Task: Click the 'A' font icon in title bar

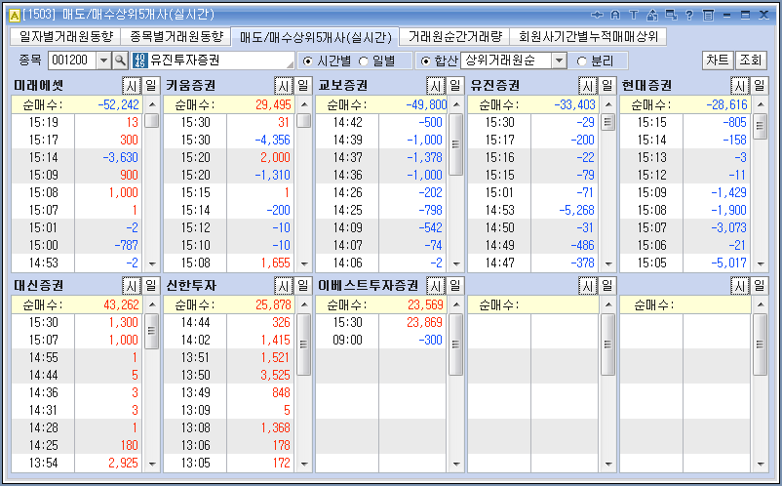Action: 615,15
